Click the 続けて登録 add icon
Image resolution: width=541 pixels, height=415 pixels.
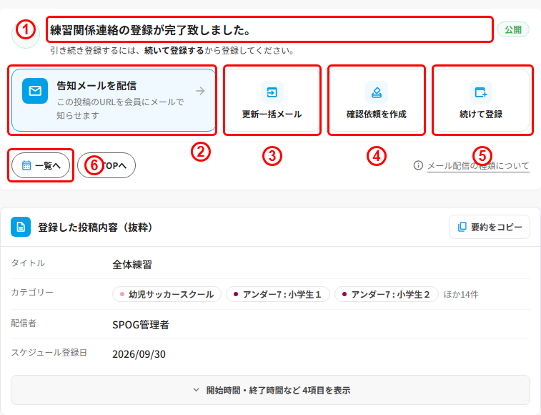(x=481, y=92)
